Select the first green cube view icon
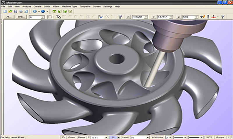 coord(54,11)
